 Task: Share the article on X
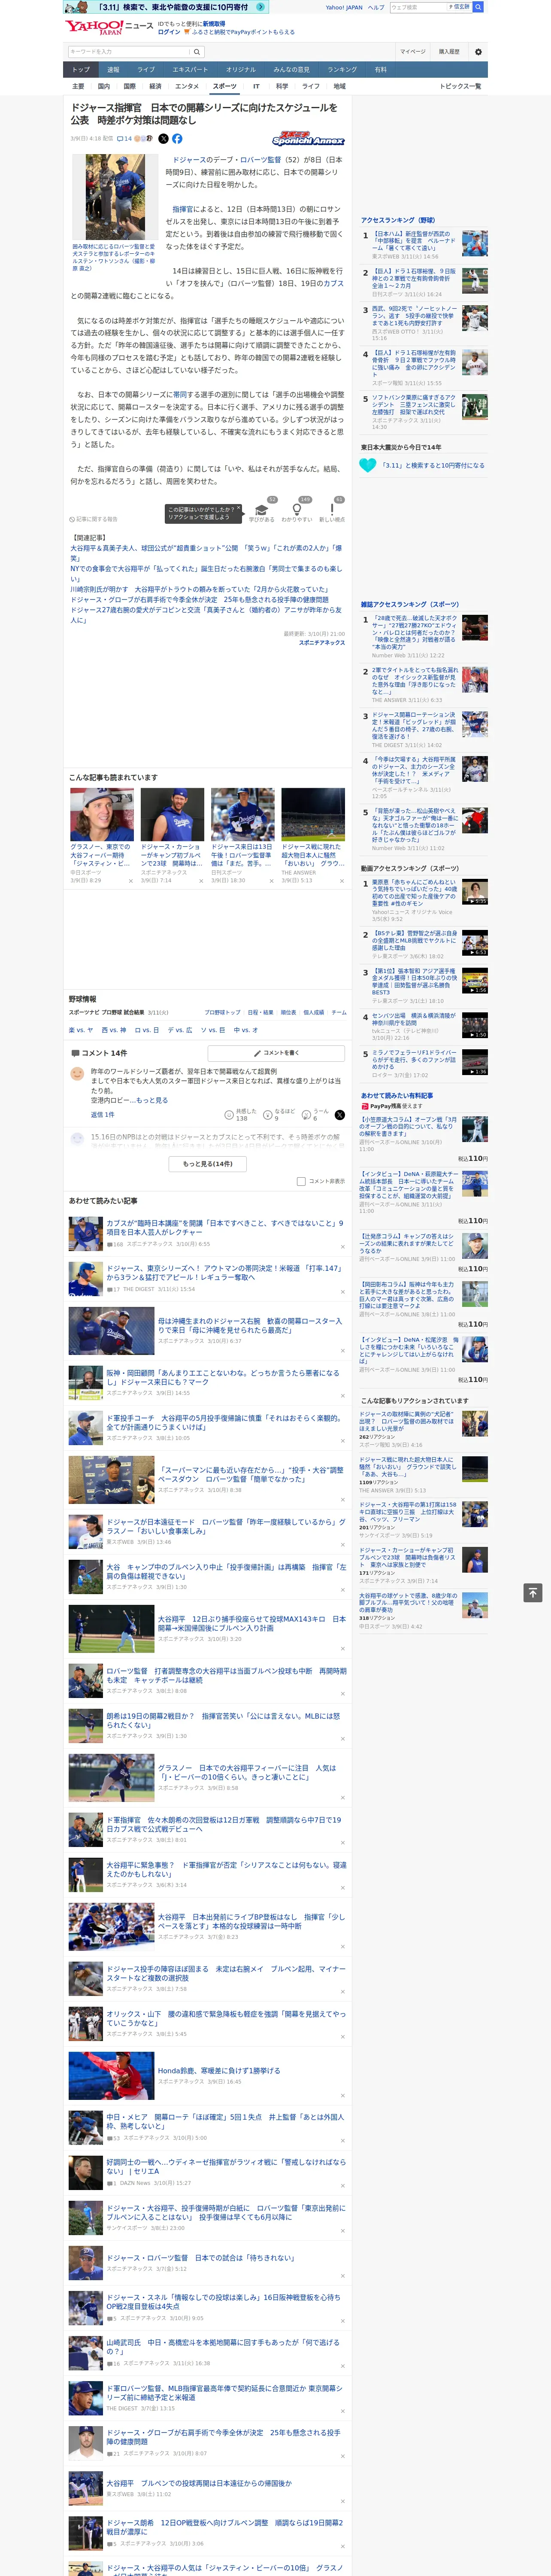tap(164, 139)
